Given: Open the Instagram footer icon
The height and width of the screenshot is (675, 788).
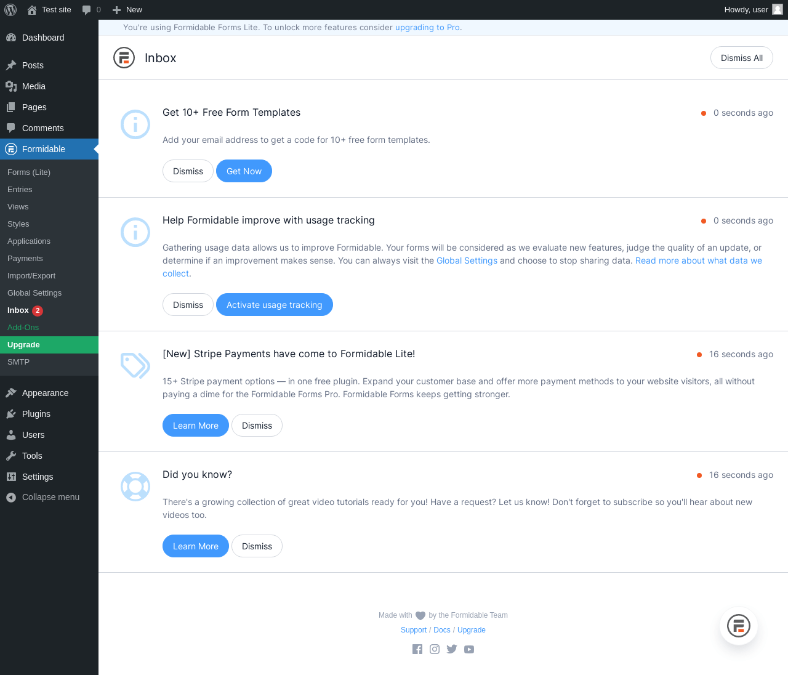Looking at the screenshot, I should click(x=435, y=649).
